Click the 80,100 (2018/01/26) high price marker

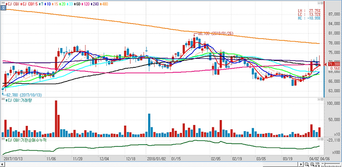coord(216,34)
